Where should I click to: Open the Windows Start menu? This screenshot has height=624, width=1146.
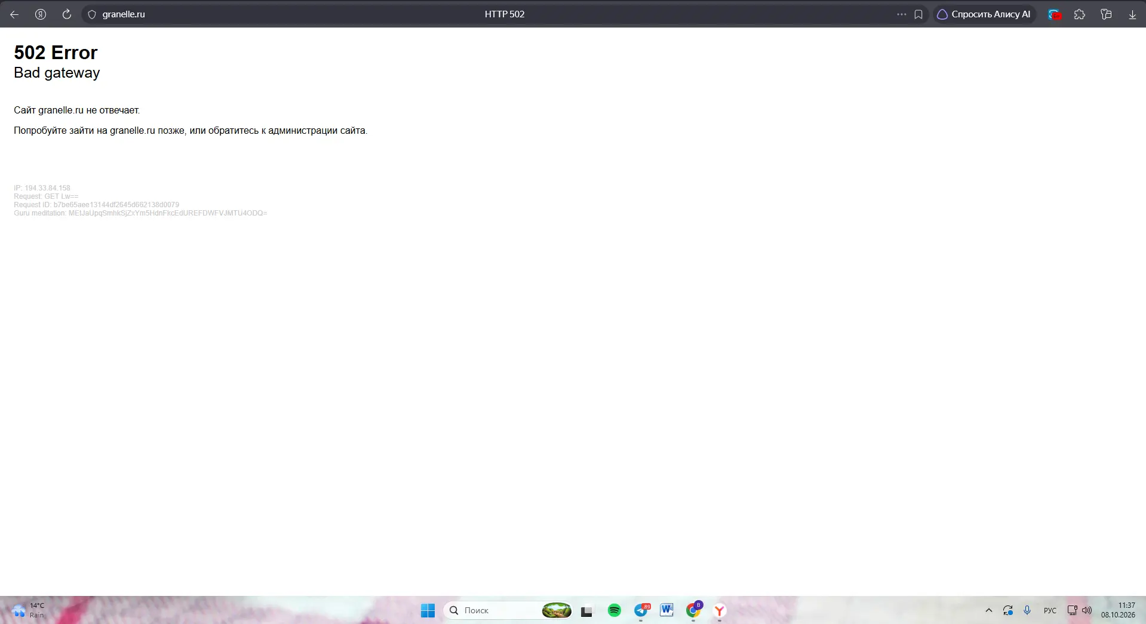point(428,610)
